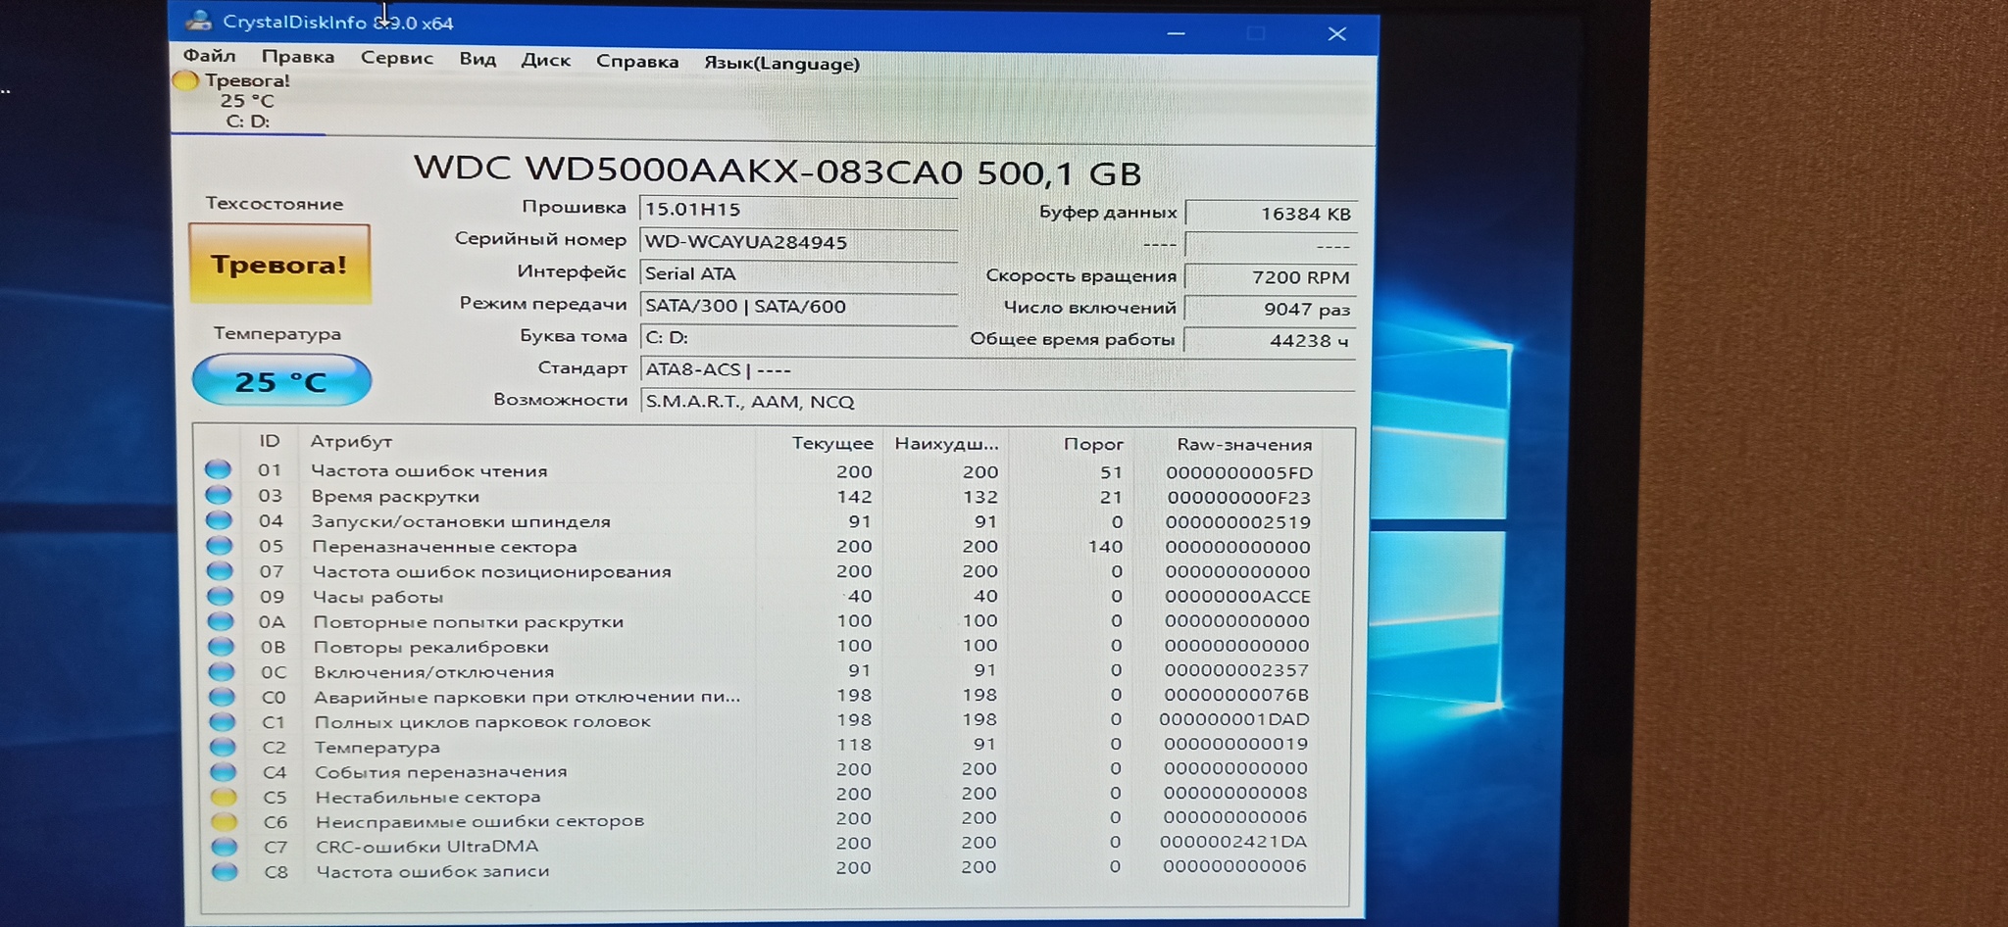Click the Интерфейс field Serial ATA

tap(798, 273)
